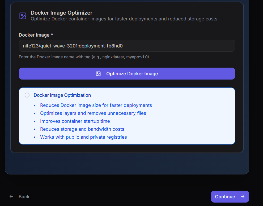Click inside the Docker Image input field

pos(127,46)
